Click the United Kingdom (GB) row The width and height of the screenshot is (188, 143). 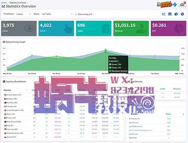point(62,110)
